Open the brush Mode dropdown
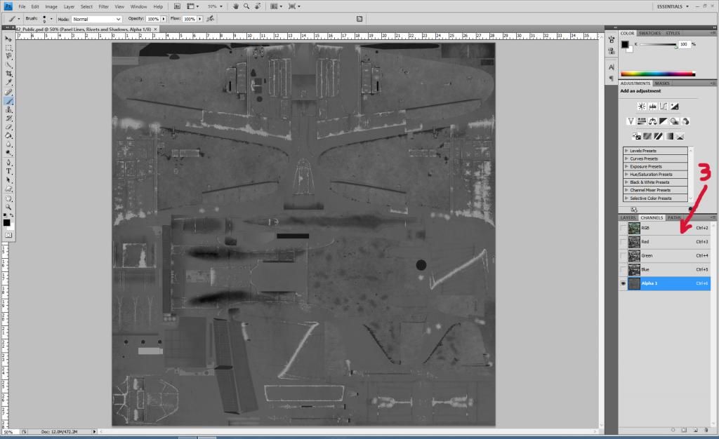This screenshot has width=719, height=439. 96,19
